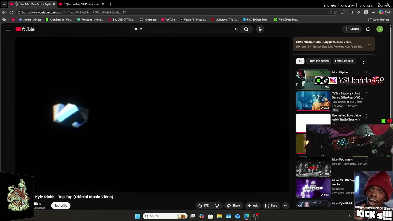Select From Dee Billz chip
Image resolution: width=393 pixels, height=221 pixels.
(x=344, y=61)
